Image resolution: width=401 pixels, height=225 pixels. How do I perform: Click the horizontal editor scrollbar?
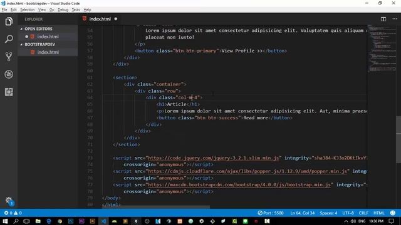(156, 207)
